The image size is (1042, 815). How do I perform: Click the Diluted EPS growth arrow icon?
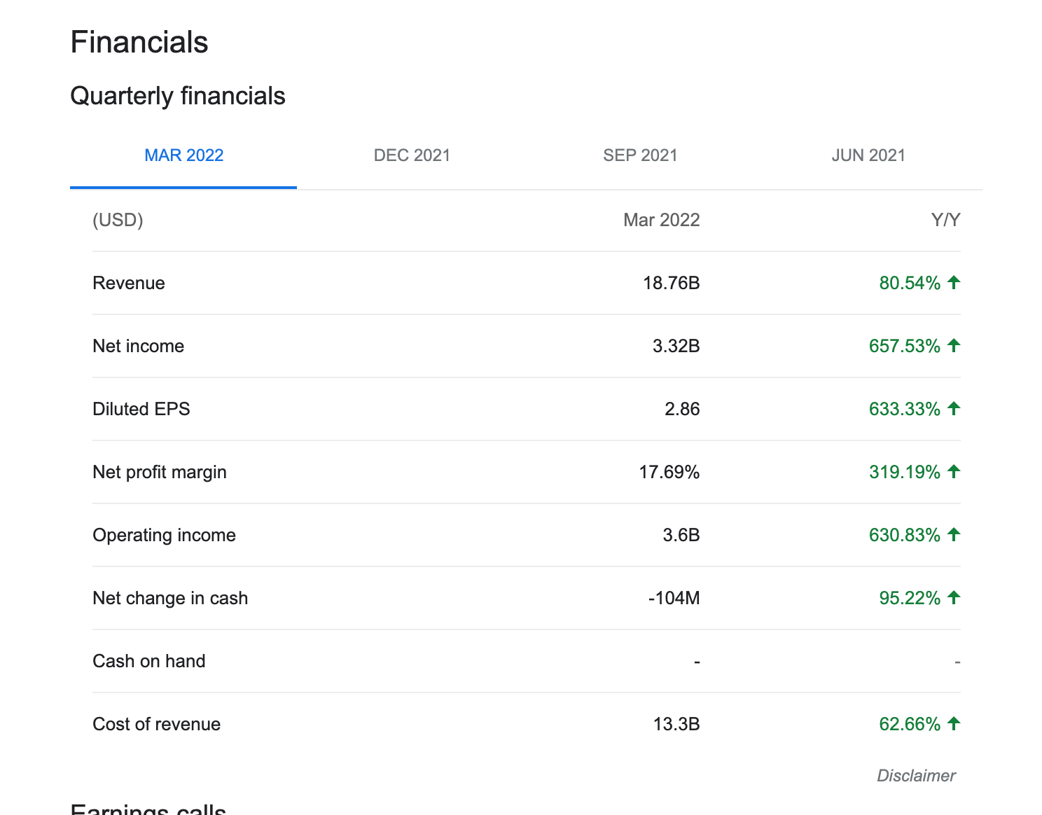coord(953,409)
